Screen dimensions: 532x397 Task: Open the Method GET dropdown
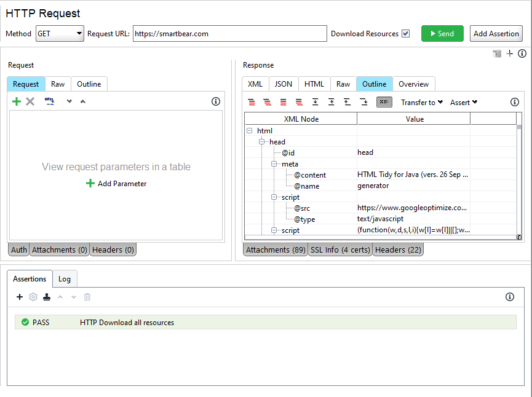(x=60, y=34)
